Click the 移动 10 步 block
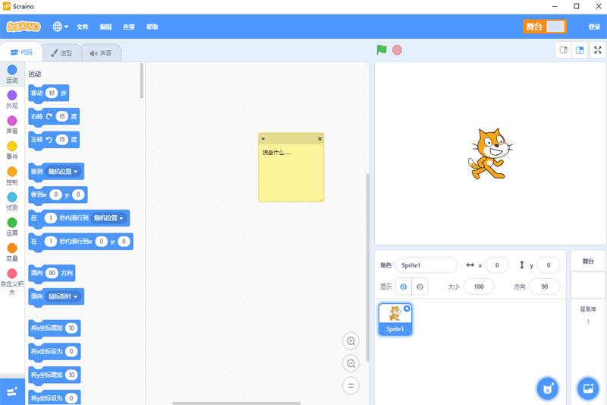The width and height of the screenshot is (607, 405). click(x=49, y=93)
